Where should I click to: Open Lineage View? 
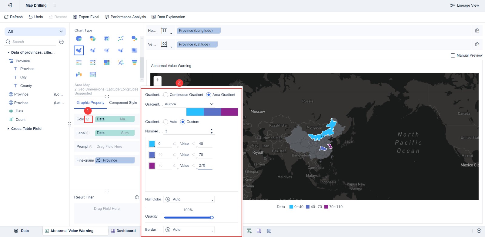(x=464, y=5)
